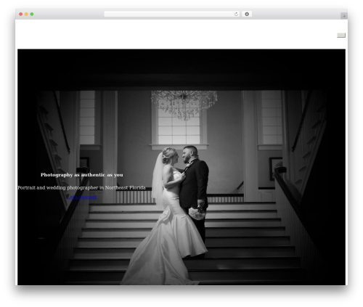This screenshot has width=363, height=307.
Task: Click the heading "Photography as authentic as you"
Action: pyautogui.click(x=82, y=175)
